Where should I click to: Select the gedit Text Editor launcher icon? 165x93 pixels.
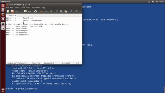(x=3, y=28)
